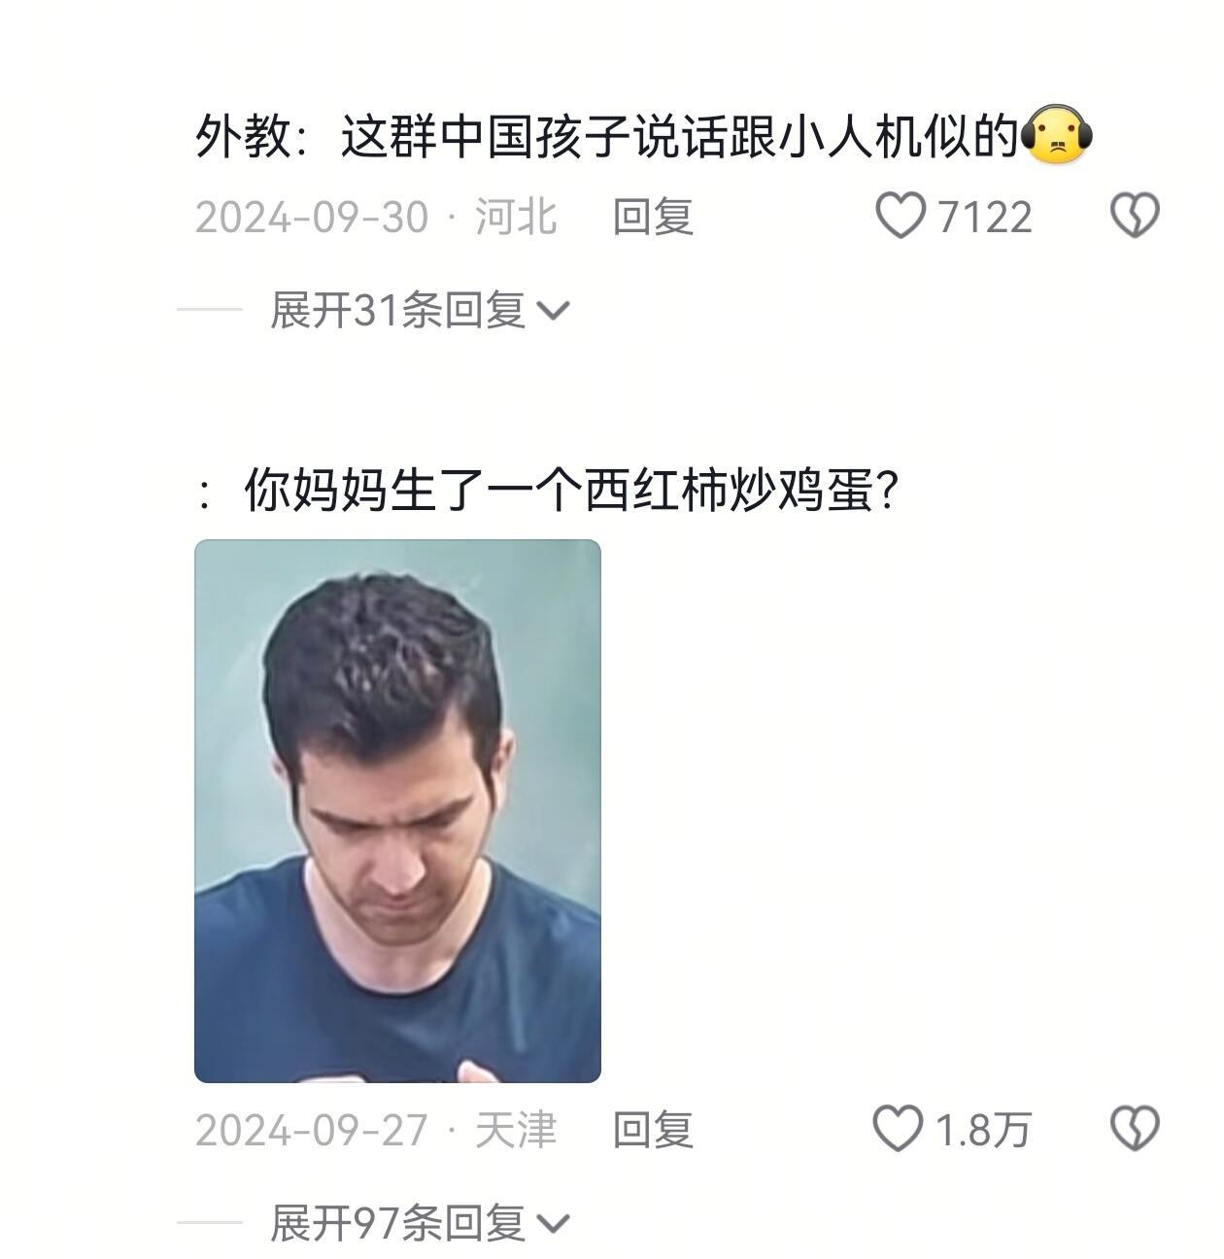Tap the 7122 like count

tap(984, 217)
